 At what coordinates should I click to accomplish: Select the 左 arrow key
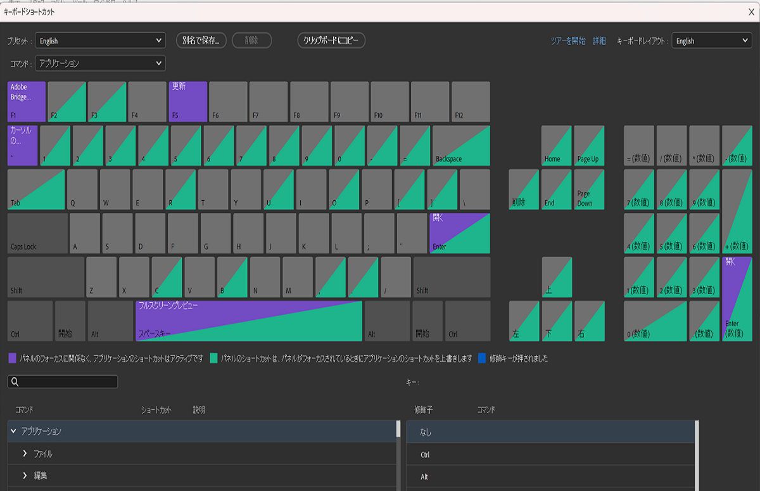point(524,321)
